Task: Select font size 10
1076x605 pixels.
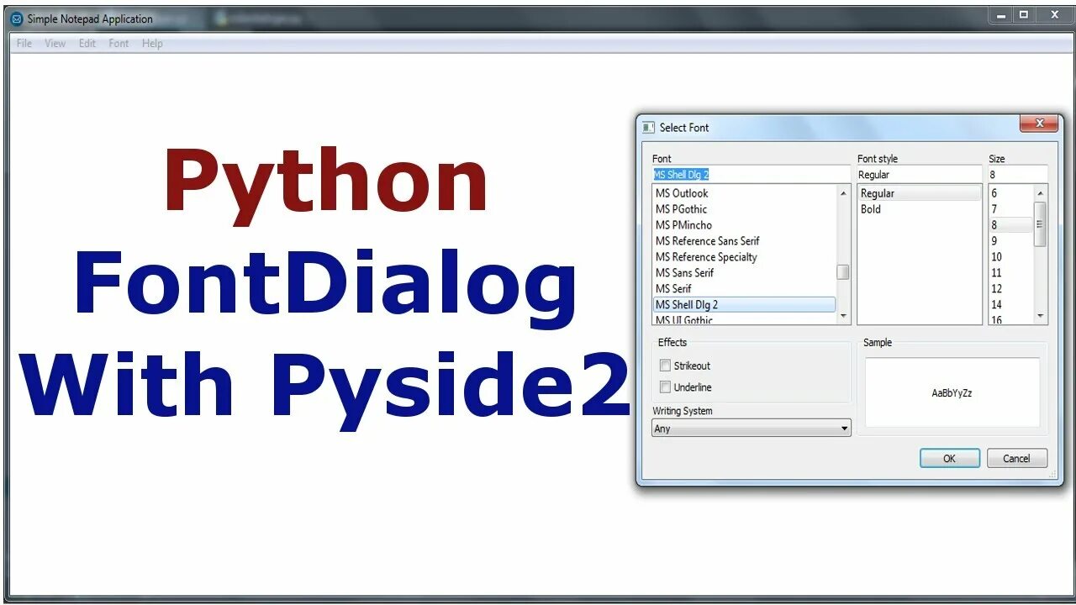Action: pyautogui.click(x=1010, y=257)
